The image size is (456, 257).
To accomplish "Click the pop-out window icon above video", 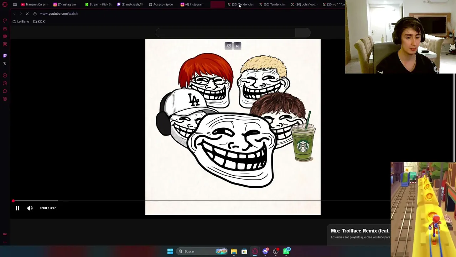I will [x=229, y=46].
